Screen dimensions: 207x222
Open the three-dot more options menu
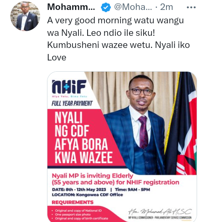191,7
